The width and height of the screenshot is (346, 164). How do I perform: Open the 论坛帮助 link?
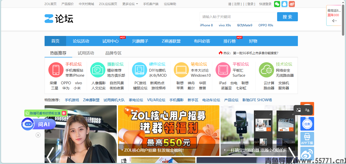point(170,4)
